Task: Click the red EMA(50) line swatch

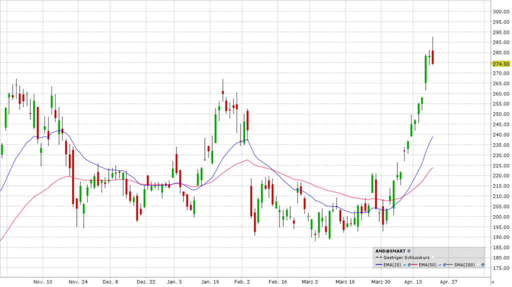Action: point(414,265)
